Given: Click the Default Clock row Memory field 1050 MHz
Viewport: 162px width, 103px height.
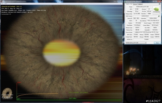Looking at the screenshot, I should click(x=147, y=37).
